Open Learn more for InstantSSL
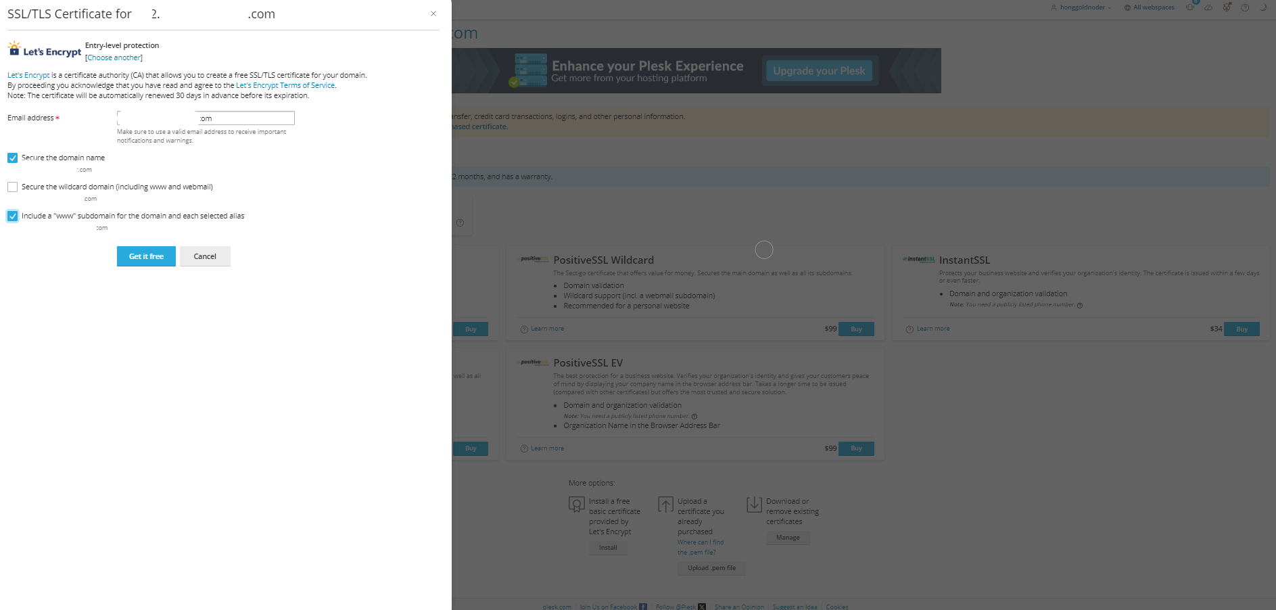The height and width of the screenshot is (610, 1276). [933, 329]
